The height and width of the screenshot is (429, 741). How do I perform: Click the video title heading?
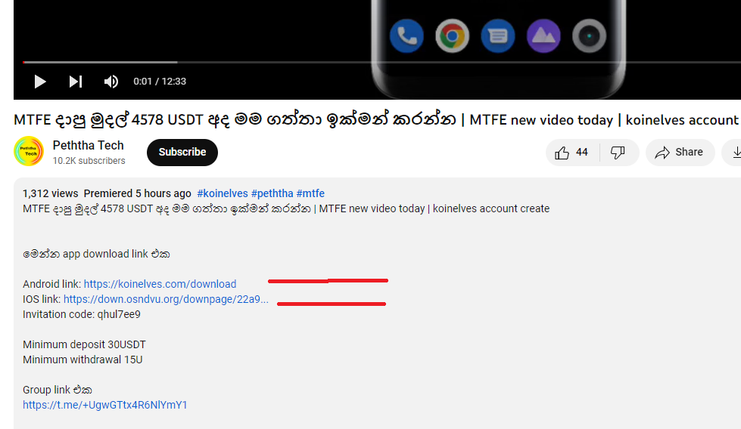coord(376,119)
